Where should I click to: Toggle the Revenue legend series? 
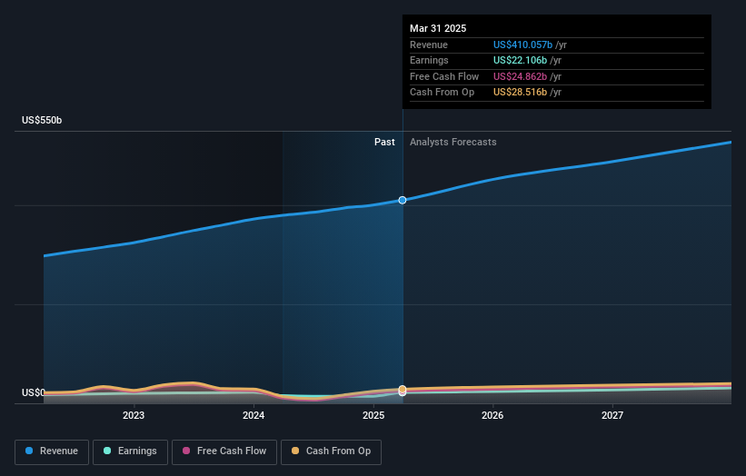coord(52,451)
